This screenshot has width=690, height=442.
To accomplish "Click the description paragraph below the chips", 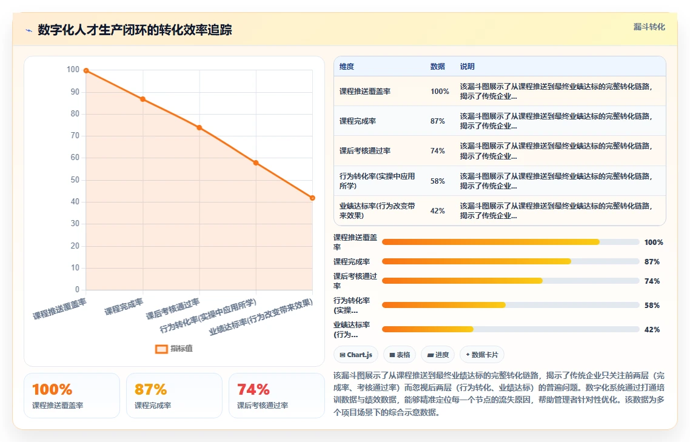I will click(x=499, y=394).
